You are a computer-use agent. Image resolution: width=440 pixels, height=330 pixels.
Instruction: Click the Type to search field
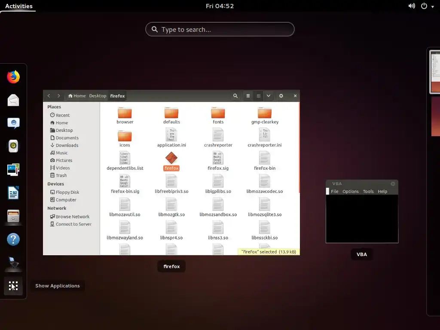click(x=220, y=29)
